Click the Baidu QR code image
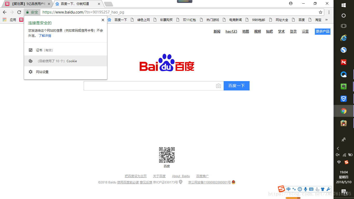 click(167, 155)
